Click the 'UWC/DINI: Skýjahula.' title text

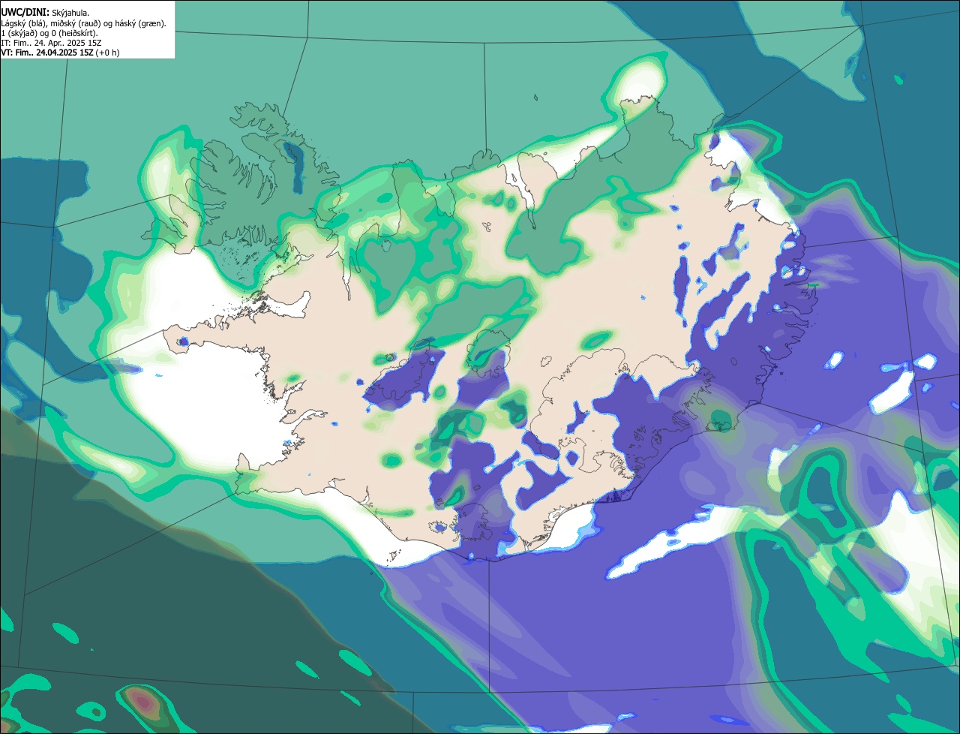click(45, 13)
